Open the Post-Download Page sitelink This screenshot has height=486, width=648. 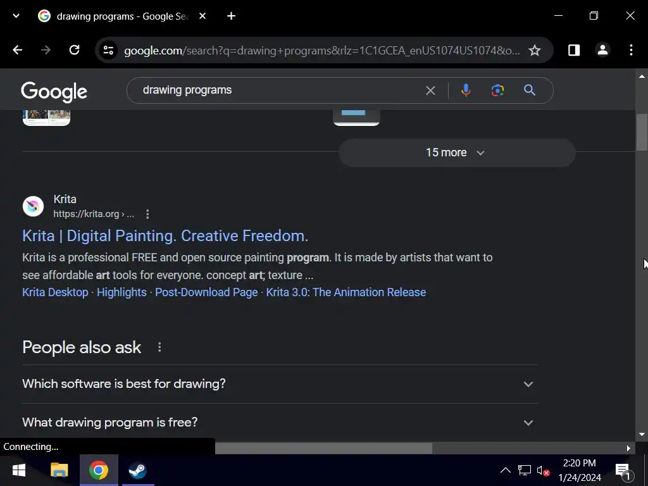206,292
